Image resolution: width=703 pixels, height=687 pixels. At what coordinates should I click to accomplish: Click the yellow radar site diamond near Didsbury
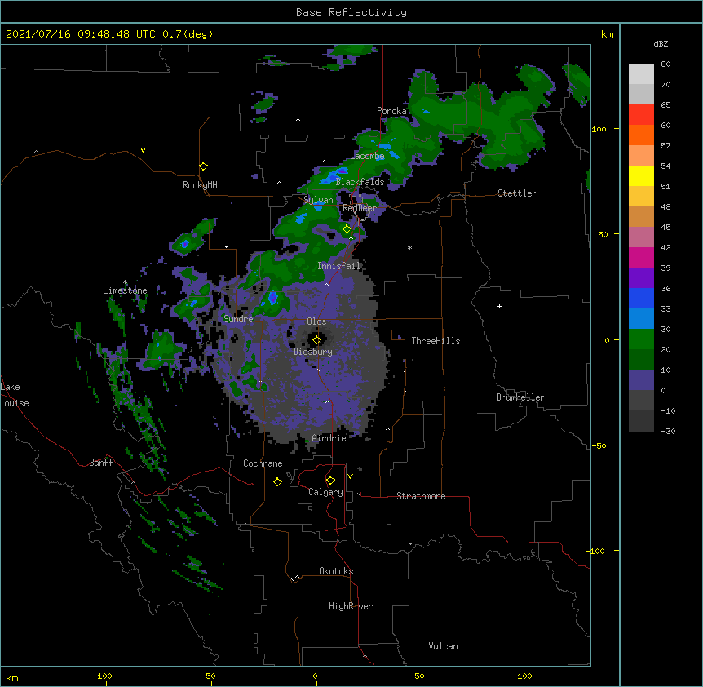[316, 340]
